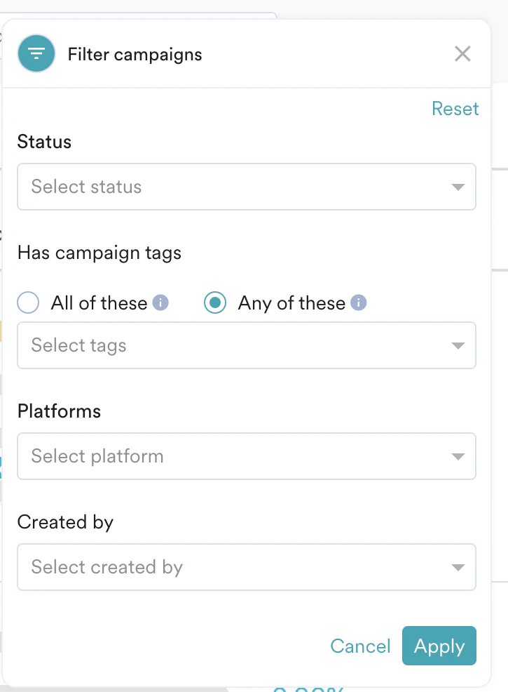Screen dimensions: 508x692
Task: Select the Any of these radio button
Action: tap(214, 302)
